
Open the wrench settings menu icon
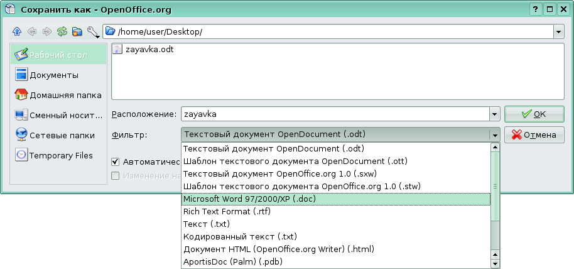coord(93,31)
